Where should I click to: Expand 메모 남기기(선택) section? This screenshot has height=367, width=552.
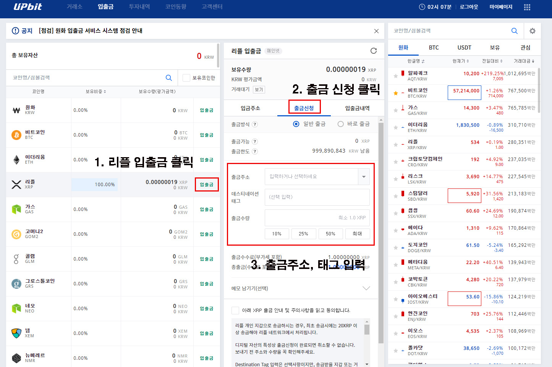coord(366,288)
